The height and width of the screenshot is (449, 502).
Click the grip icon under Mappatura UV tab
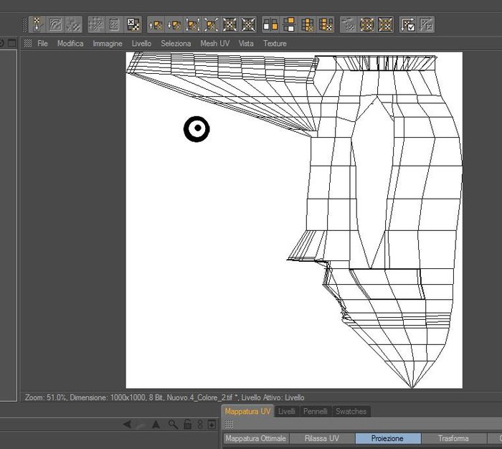coord(229,425)
